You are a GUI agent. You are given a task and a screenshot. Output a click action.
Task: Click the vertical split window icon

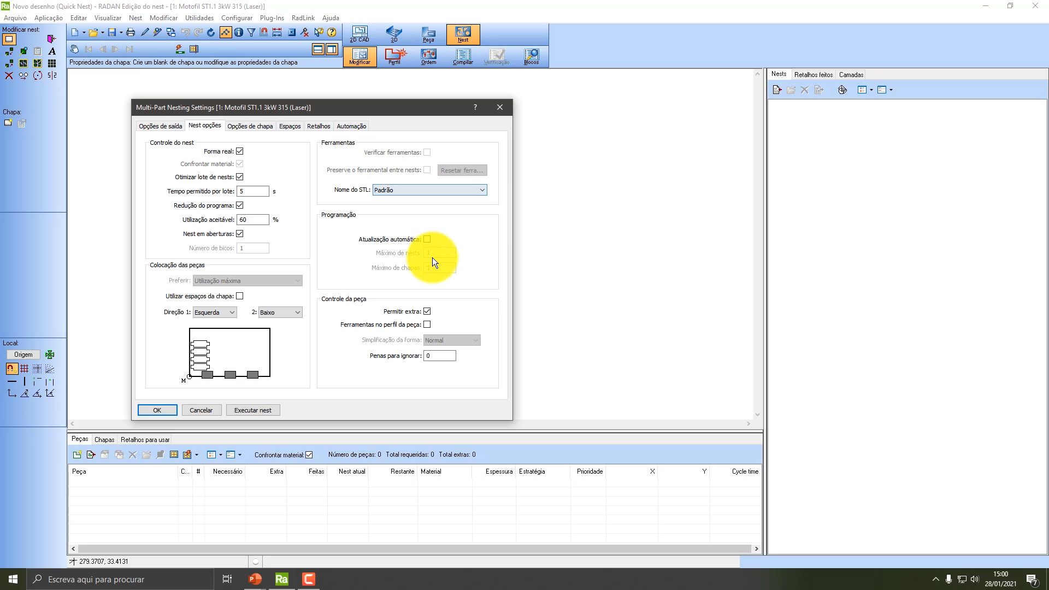pyautogui.click(x=332, y=49)
